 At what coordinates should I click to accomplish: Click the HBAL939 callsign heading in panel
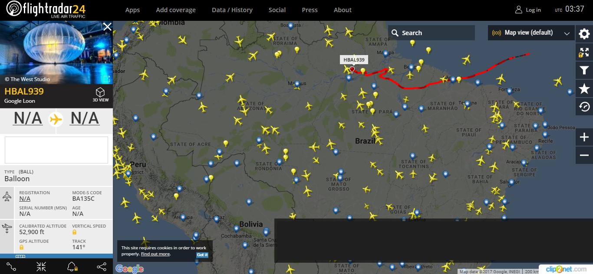24,91
